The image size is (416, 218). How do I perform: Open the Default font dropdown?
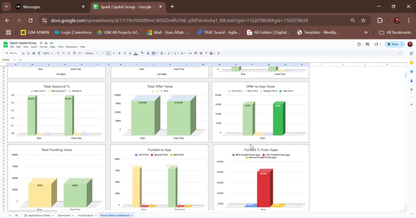(92, 53)
